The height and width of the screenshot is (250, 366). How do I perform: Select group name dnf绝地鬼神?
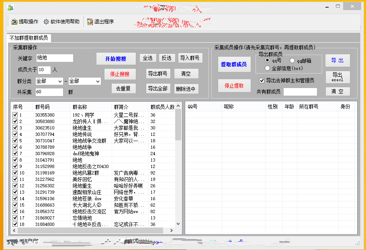pyautogui.click(x=86, y=154)
